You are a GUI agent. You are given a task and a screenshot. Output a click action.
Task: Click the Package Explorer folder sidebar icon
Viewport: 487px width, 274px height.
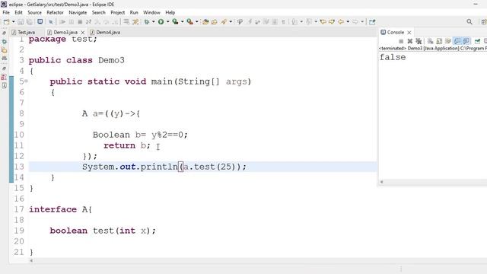(x=5, y=50)
